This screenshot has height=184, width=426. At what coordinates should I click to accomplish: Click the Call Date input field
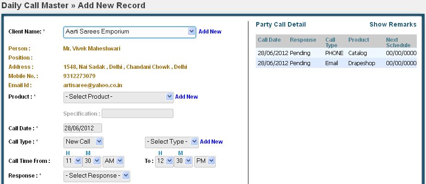coord(82,128)
